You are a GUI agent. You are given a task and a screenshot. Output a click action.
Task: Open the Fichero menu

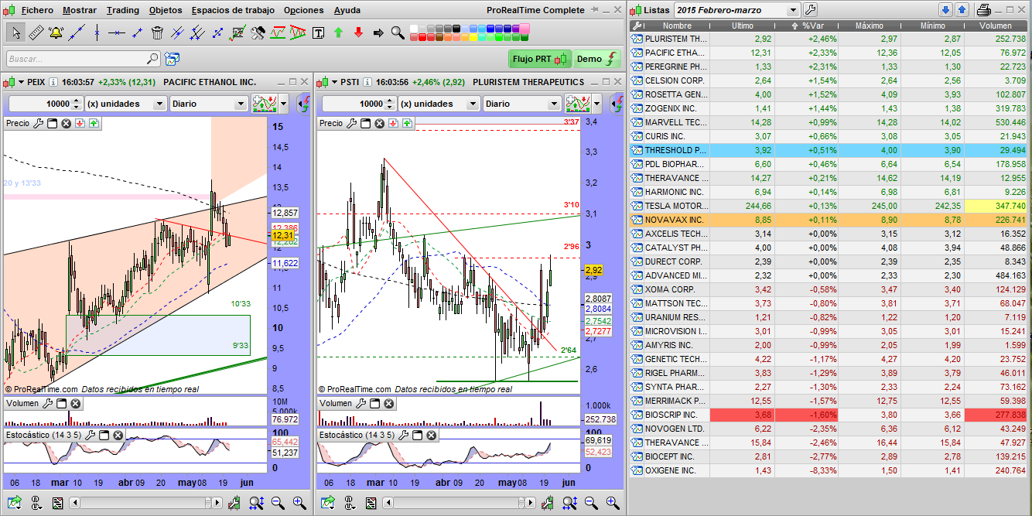(x=37, y=10)
